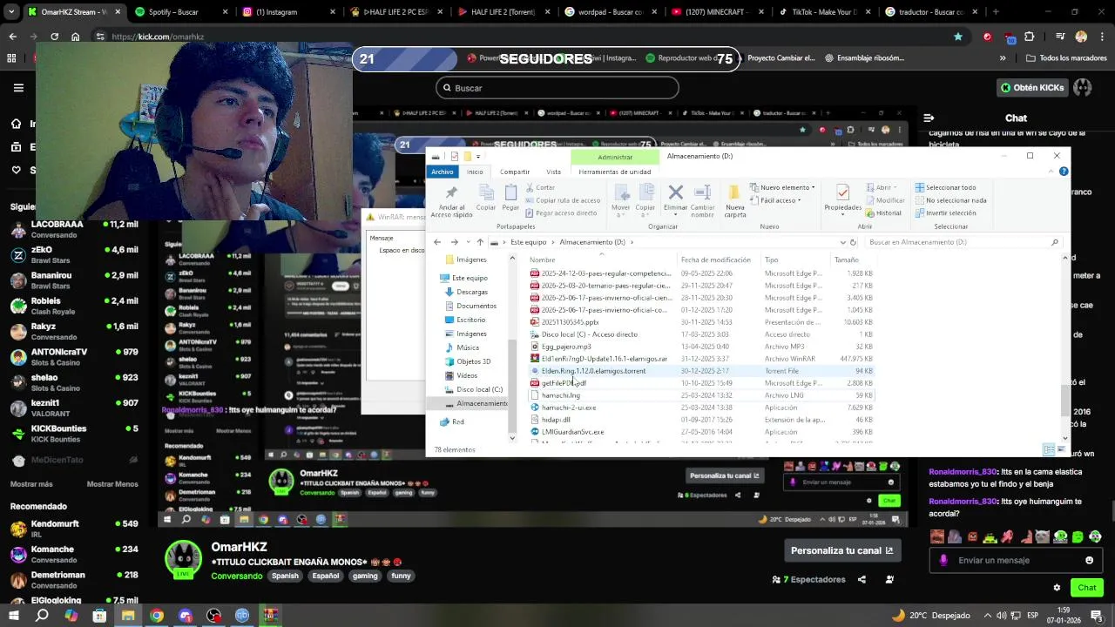Click Pegar acceso directo in ribbon
1115x627 pixels.
click(560, 212)
